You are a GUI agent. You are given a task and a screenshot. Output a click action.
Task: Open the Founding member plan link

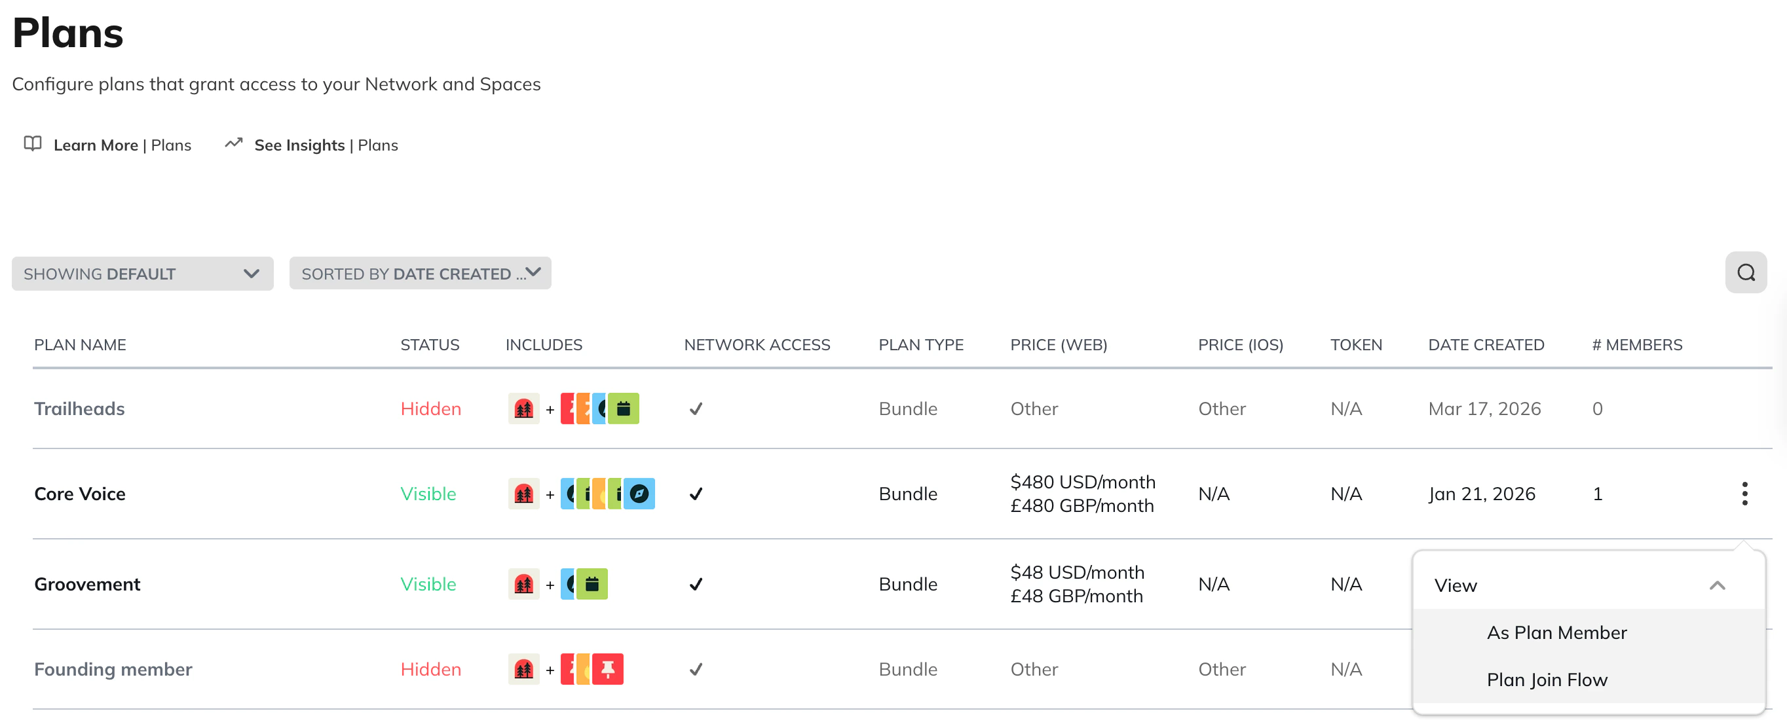113,669
